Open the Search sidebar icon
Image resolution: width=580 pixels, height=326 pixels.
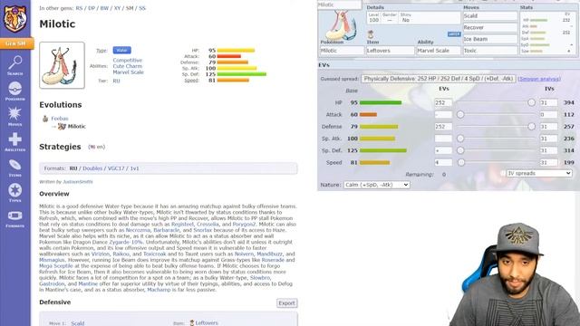[14, 65]
